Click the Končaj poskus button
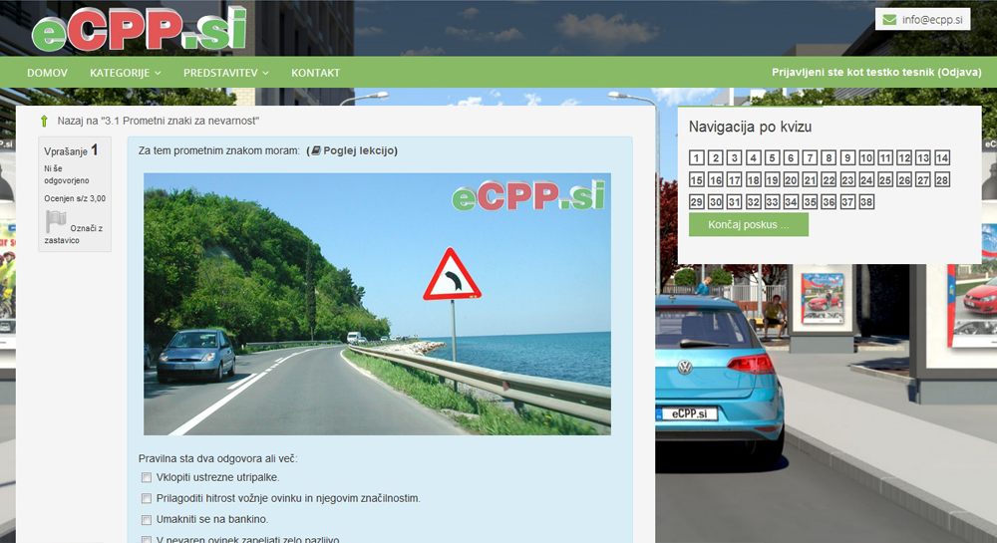Image resolution: width=997 pixels, height=543 pixels. coord(749,225)
